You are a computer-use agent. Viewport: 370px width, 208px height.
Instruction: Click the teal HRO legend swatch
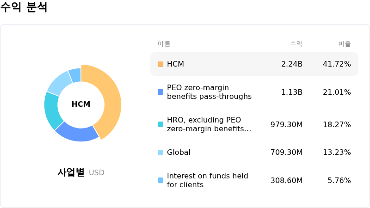160,124
